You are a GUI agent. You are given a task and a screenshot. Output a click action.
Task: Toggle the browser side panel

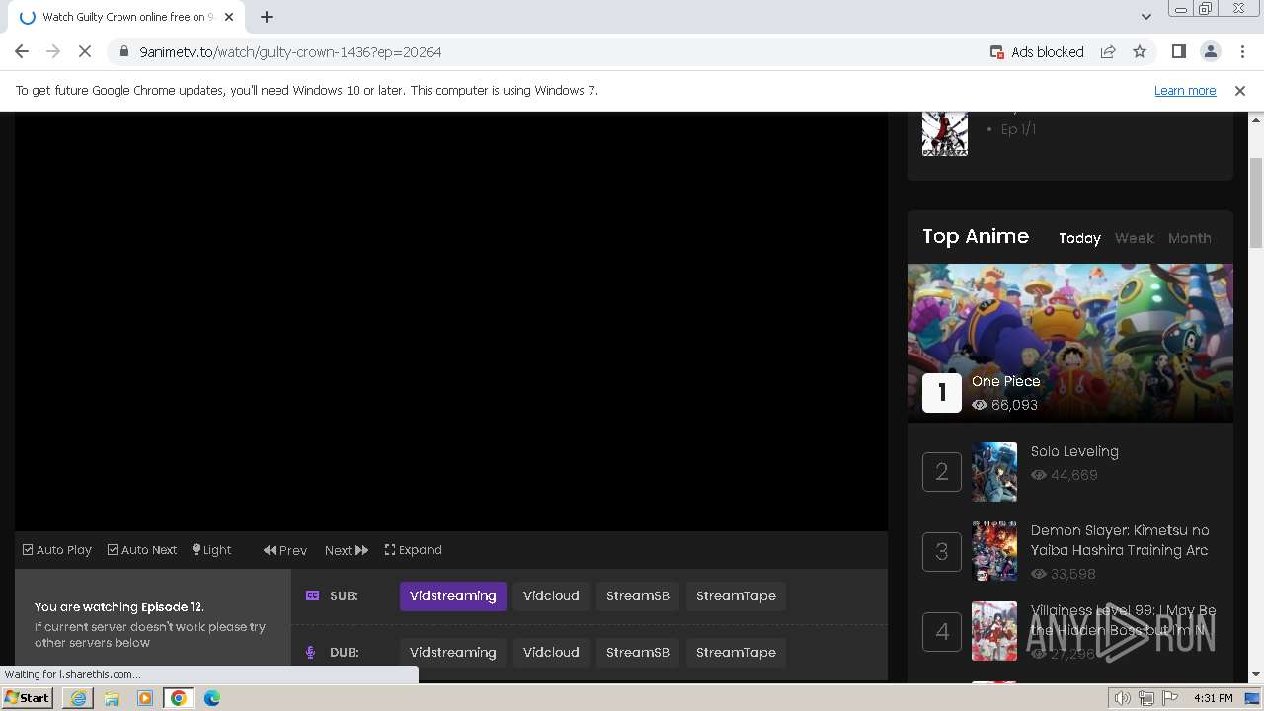tap(1178, 52)
